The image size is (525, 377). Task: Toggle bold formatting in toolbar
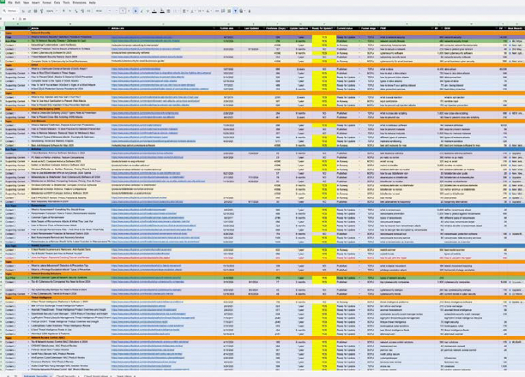coord(136,11)
